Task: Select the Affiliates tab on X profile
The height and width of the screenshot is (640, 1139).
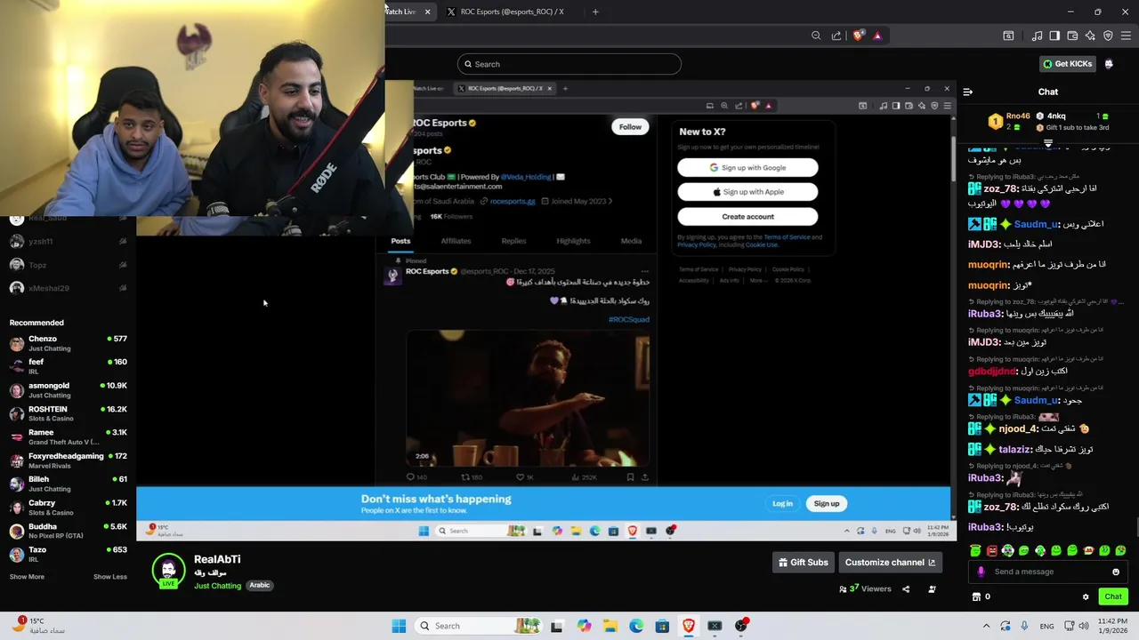Action: coord(456,241)
